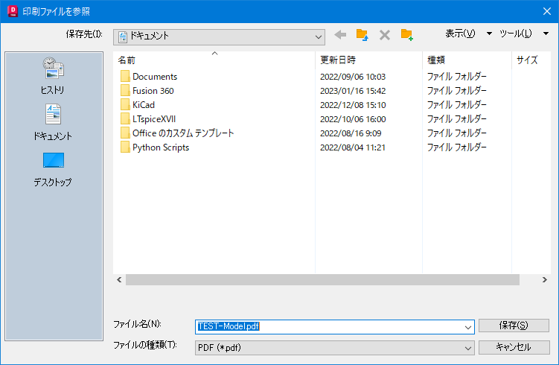Open ドキュメント shortcut in sidebar
The image size is (559, 365).
[53, 122]
